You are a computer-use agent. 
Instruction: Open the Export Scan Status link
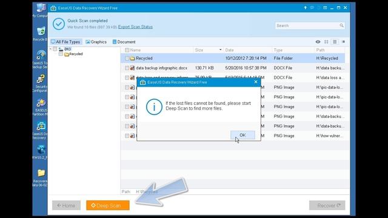pyautogui.click(x=135, y=27)
